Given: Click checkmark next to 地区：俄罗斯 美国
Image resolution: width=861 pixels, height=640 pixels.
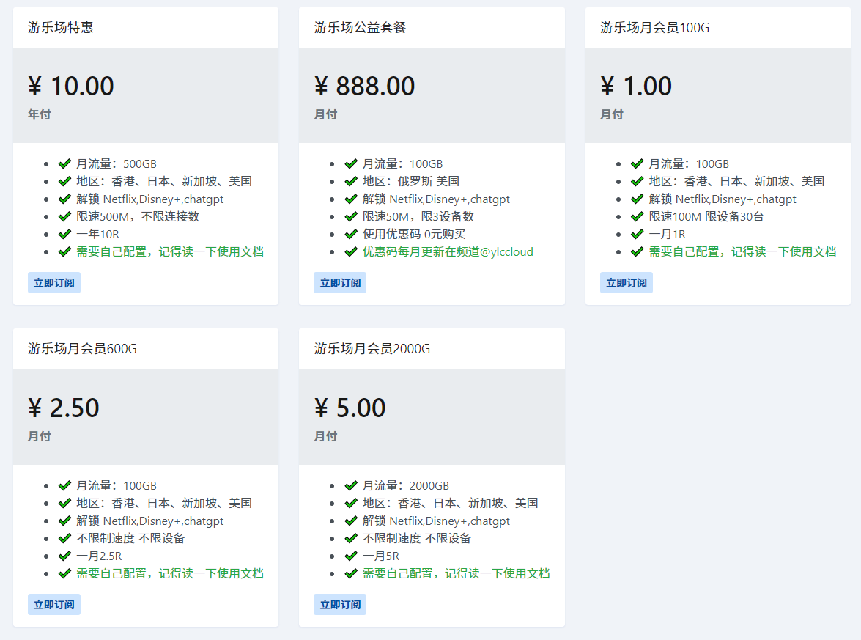Looking at the screenshot, I should (351, 181).
